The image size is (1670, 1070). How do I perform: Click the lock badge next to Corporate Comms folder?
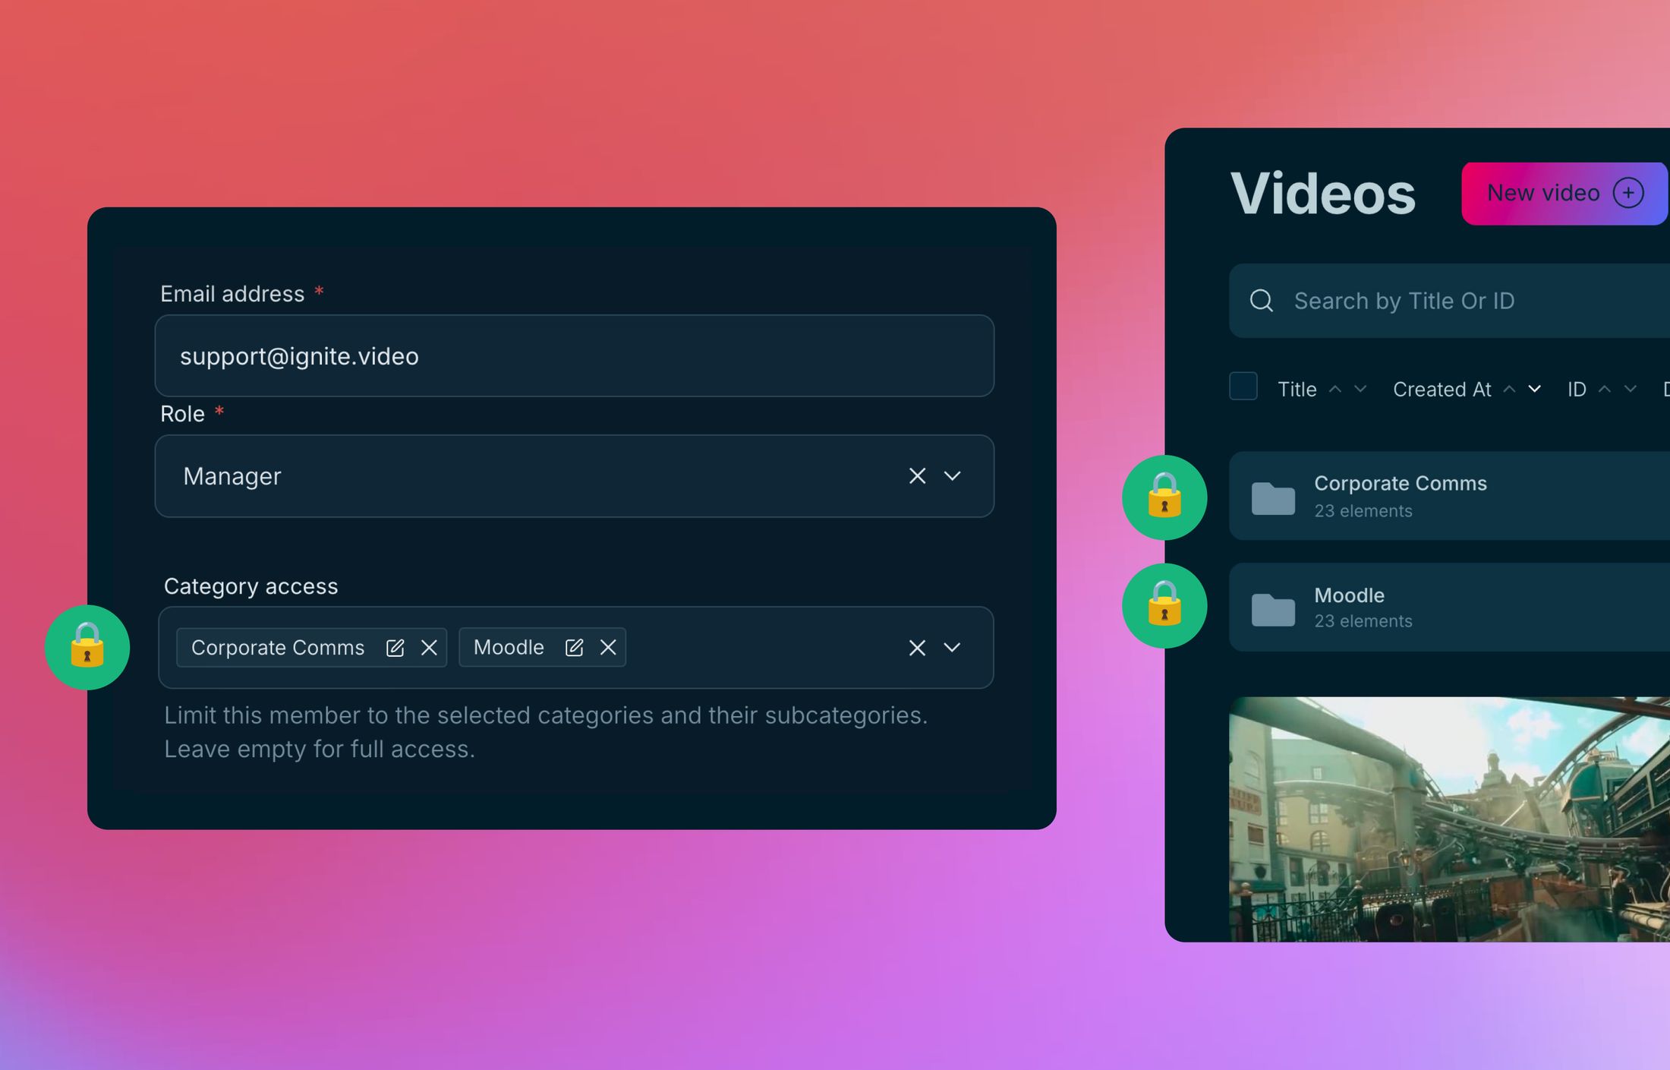(1164, 497)
